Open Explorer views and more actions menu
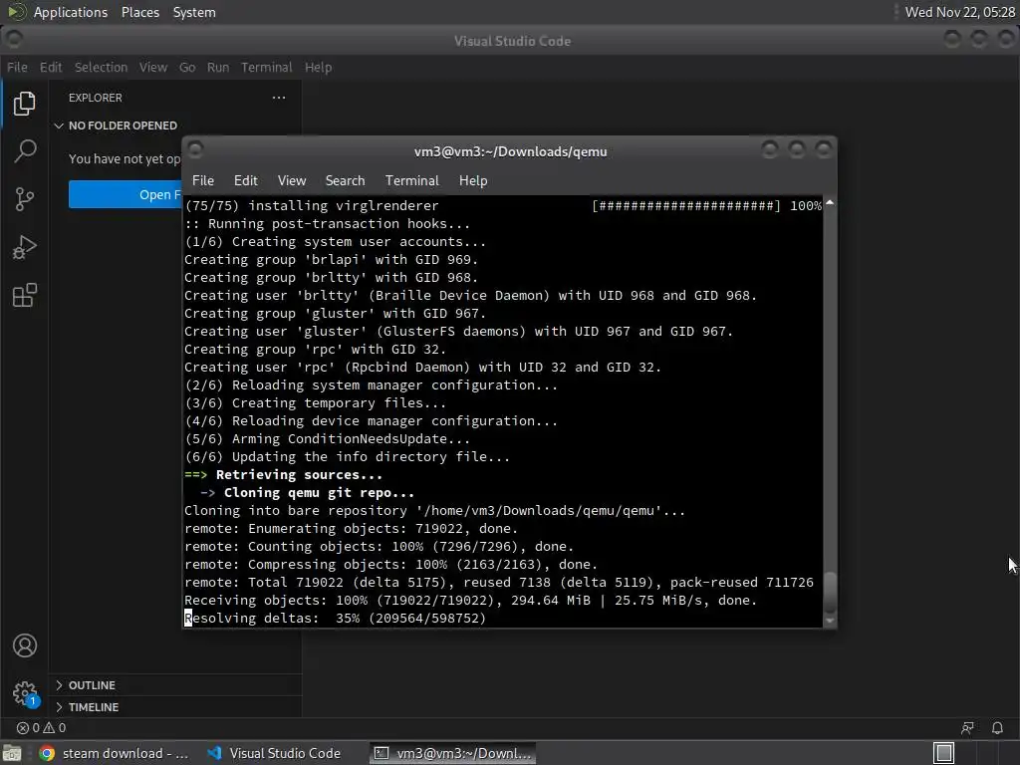Image resolution: width=1020 pixels, height=765 pixels. [x=279, y=98]
